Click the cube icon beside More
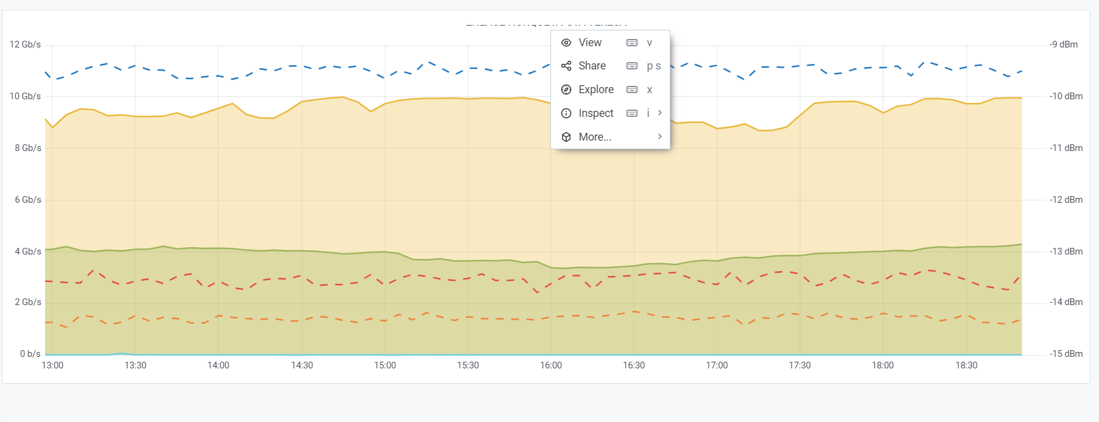The height and width of the screenshot is (422, 1099). pos(566,137)
